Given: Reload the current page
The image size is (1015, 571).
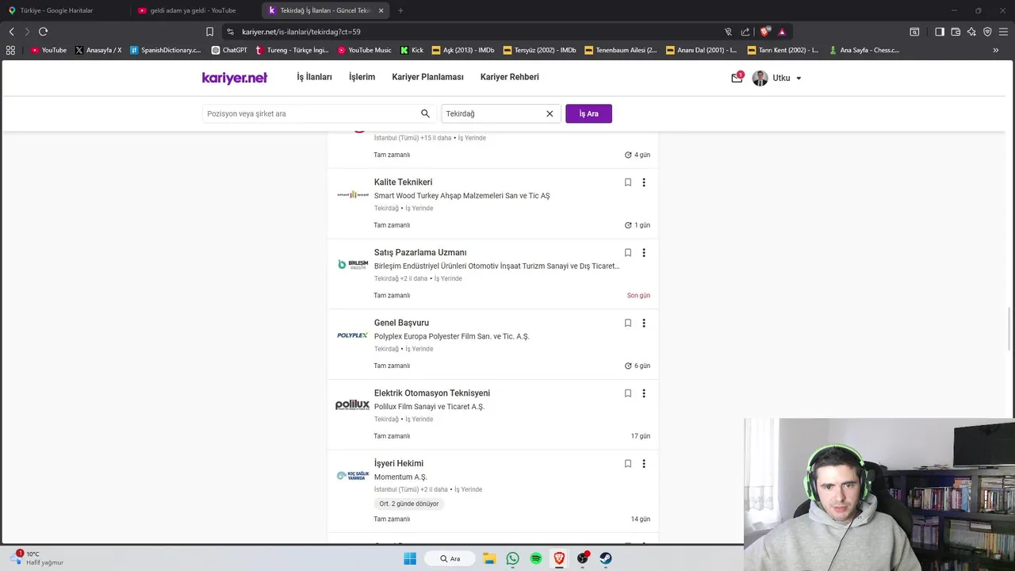Looking at the screenshot, I should 43,32.
